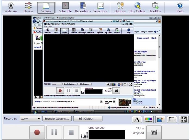Click the Create Account link in browser

point(143,38)
